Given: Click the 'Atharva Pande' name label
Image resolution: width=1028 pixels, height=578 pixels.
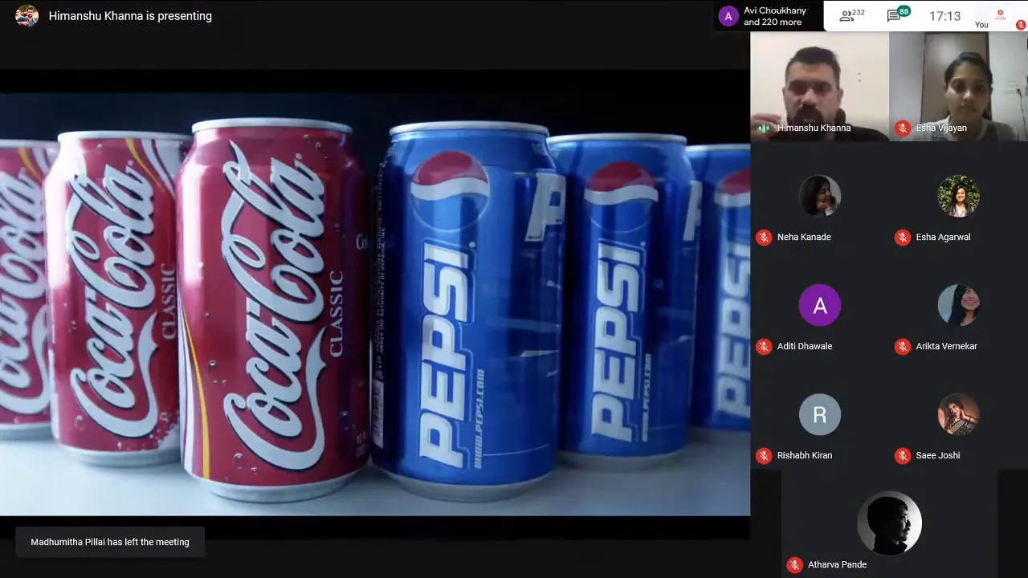Looking at the screenshot, I should 837,564.
